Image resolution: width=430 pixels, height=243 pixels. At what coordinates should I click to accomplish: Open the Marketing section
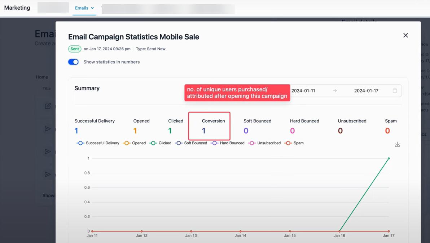[17, 8]
